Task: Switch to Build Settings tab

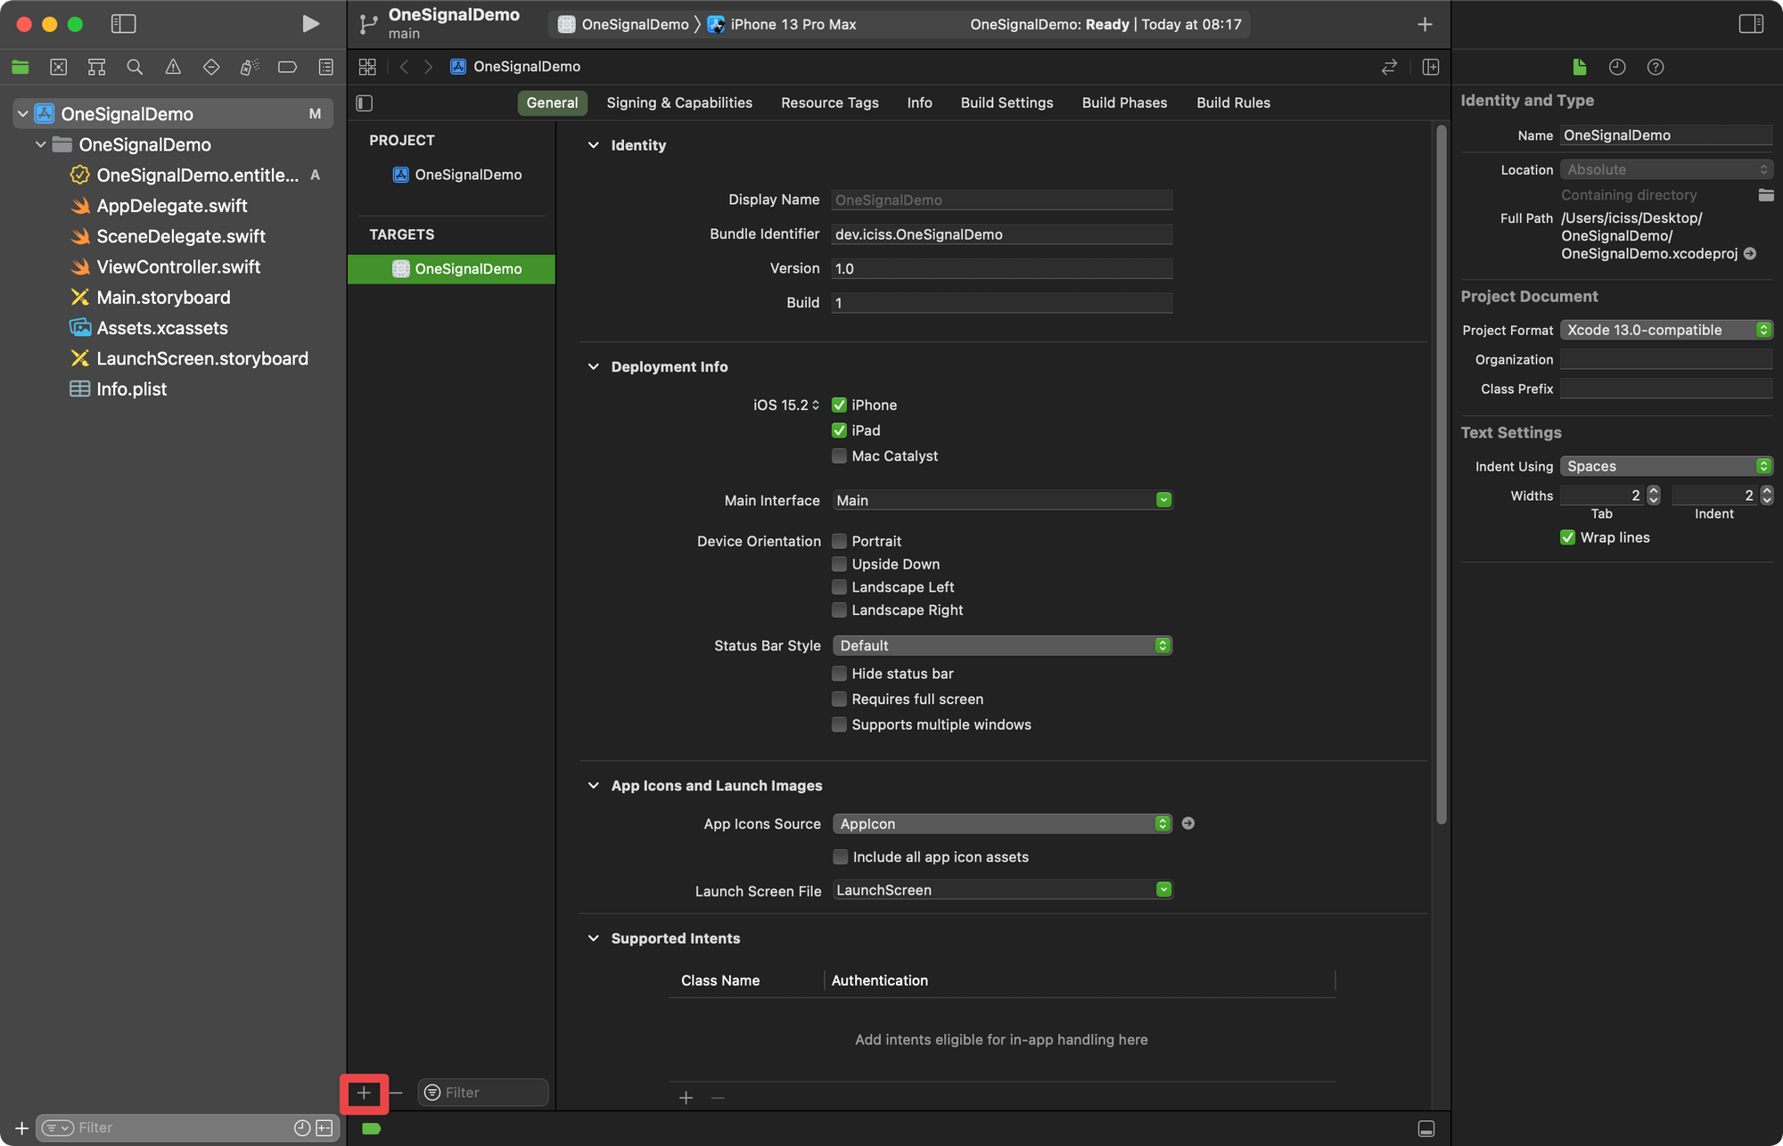Action: tap(1007, 103)
